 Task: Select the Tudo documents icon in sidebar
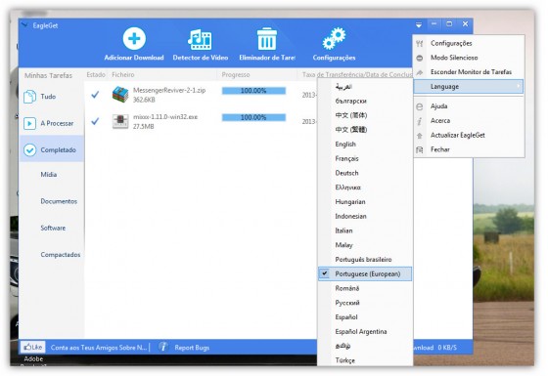coord(29,97)
